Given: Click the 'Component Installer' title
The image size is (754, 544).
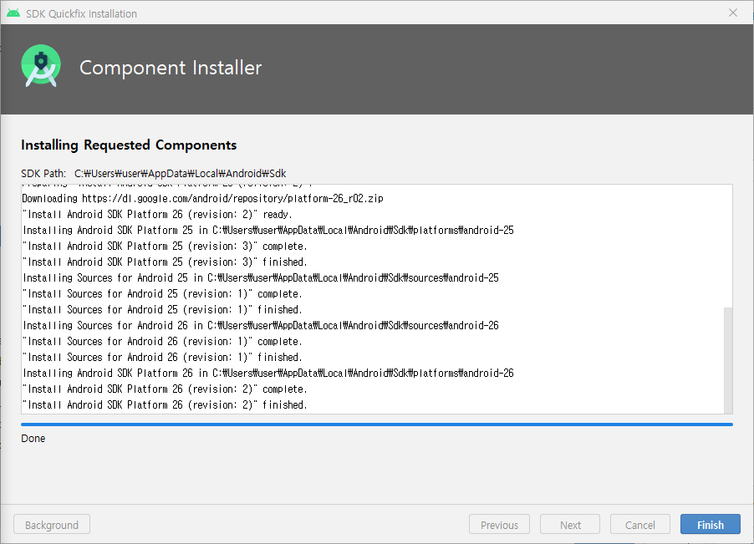Looking at the screenshot, I should [171, 68].
